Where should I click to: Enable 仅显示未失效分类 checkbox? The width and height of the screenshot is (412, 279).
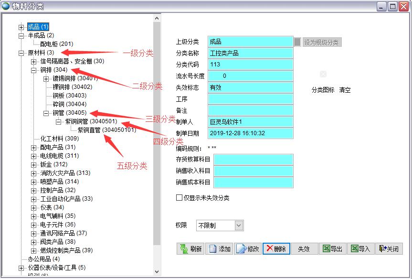coord(180,198)
